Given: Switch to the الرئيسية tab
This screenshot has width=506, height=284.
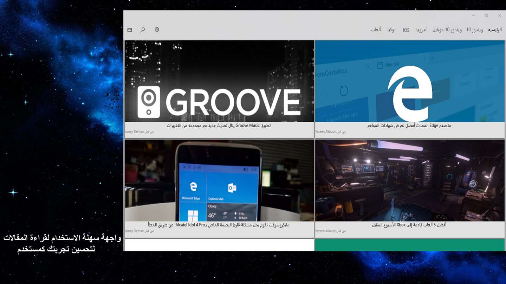Looking at the screenshot, I should click(495, 30).
